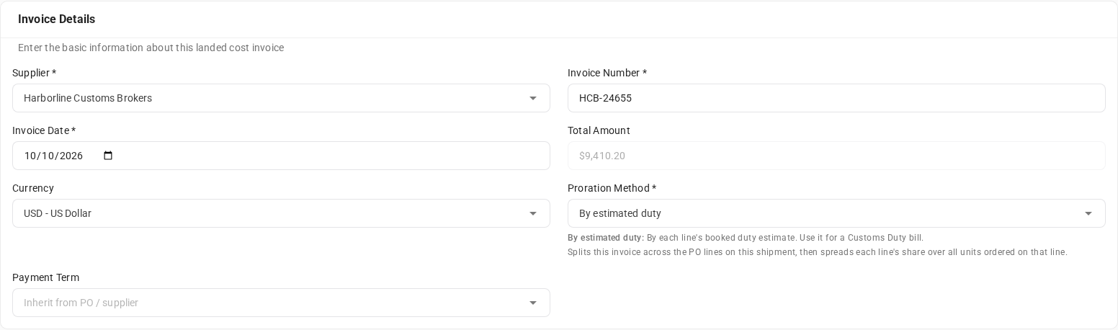1118x330 pixels.
Task: Expand the Payment Term dropdown arrow
Action: pyautogui.click(x=533, y=303)
